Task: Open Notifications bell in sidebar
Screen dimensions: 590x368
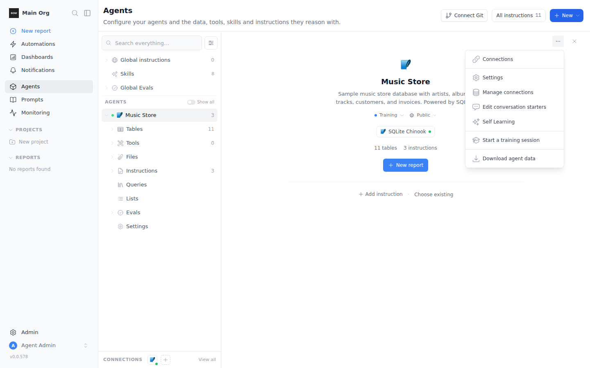Action: 49,70
